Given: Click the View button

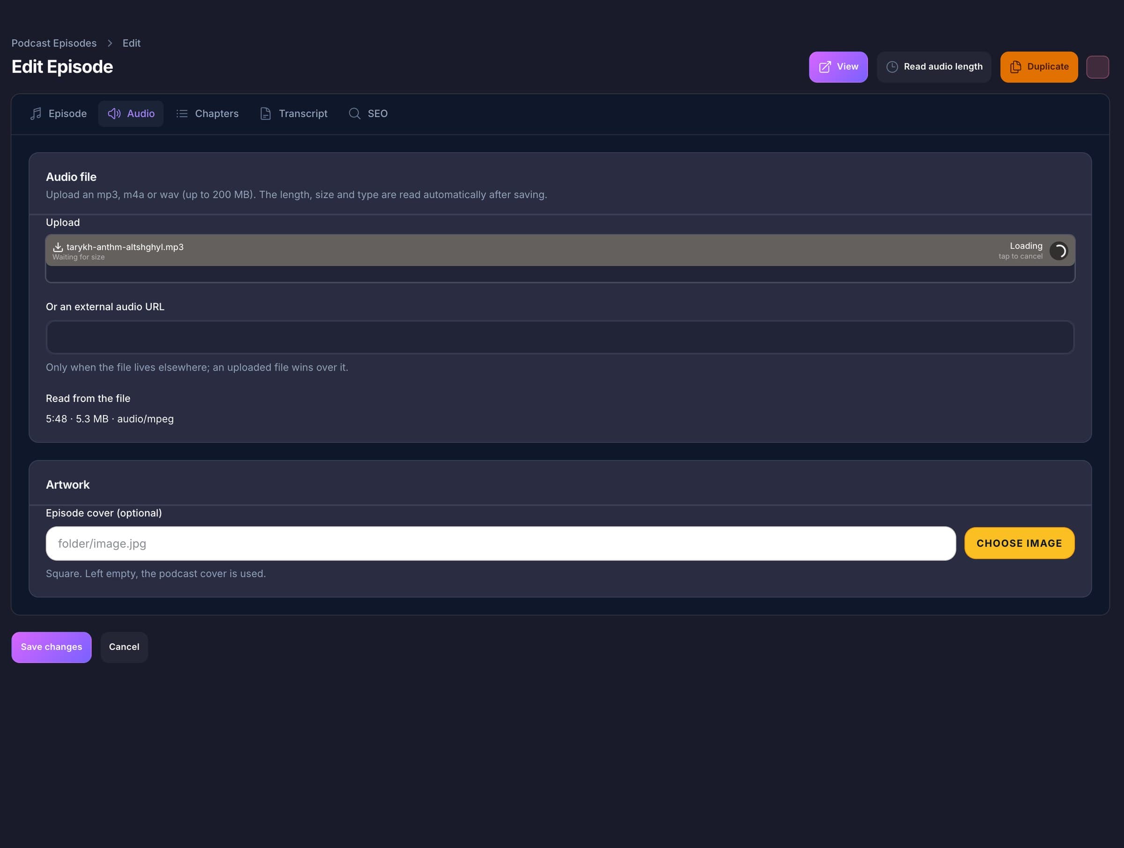Looking at the screenshot, I should tap(838, 67).
